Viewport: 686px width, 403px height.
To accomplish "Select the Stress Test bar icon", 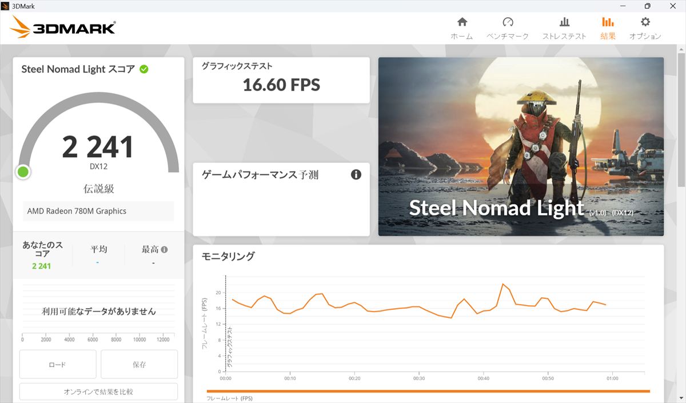I will pyautogui.click(x=564, y=22).
